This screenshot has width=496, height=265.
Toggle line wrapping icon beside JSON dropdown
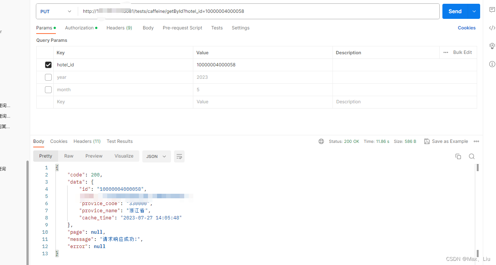click(179, 156)
